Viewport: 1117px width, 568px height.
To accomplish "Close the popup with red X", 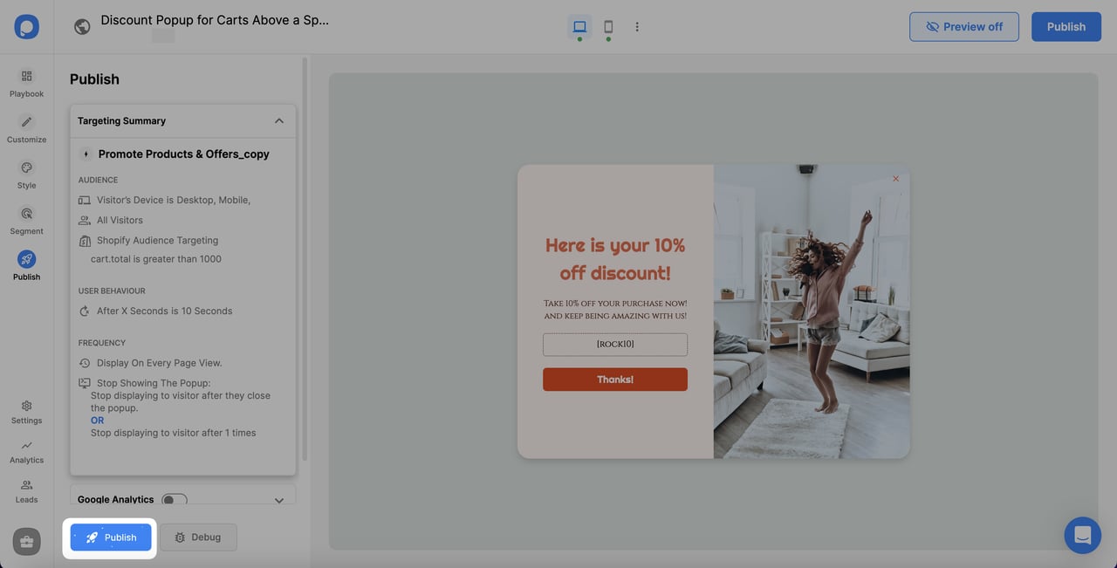I will [x=895, y=179].
